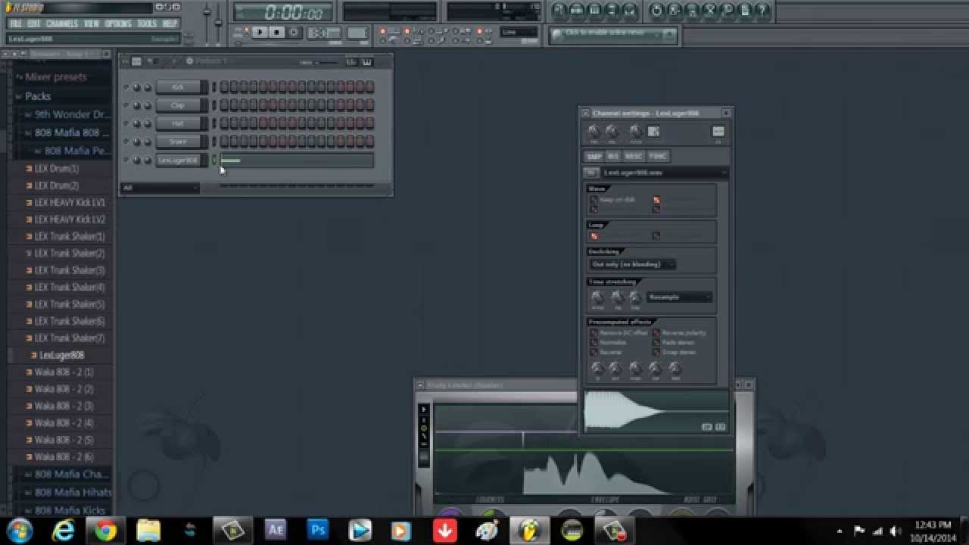Open After Effects from the taskbar

click(x=275, y=531)
